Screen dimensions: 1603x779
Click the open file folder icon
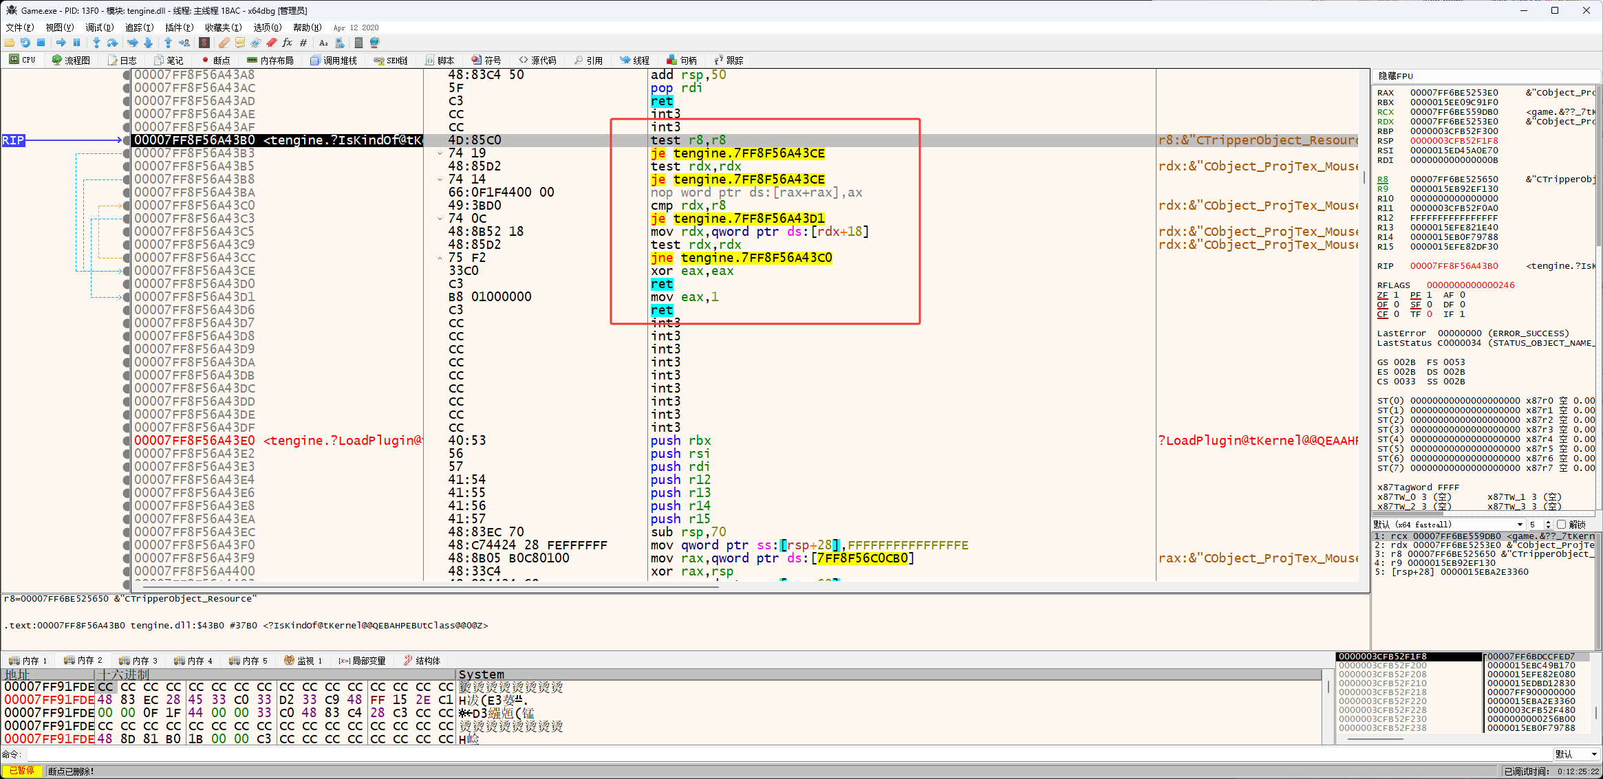pos(10,43)
